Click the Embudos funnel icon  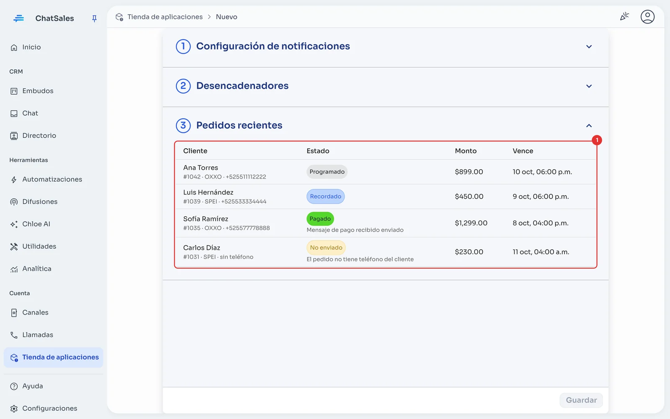(x=14, y=91)
